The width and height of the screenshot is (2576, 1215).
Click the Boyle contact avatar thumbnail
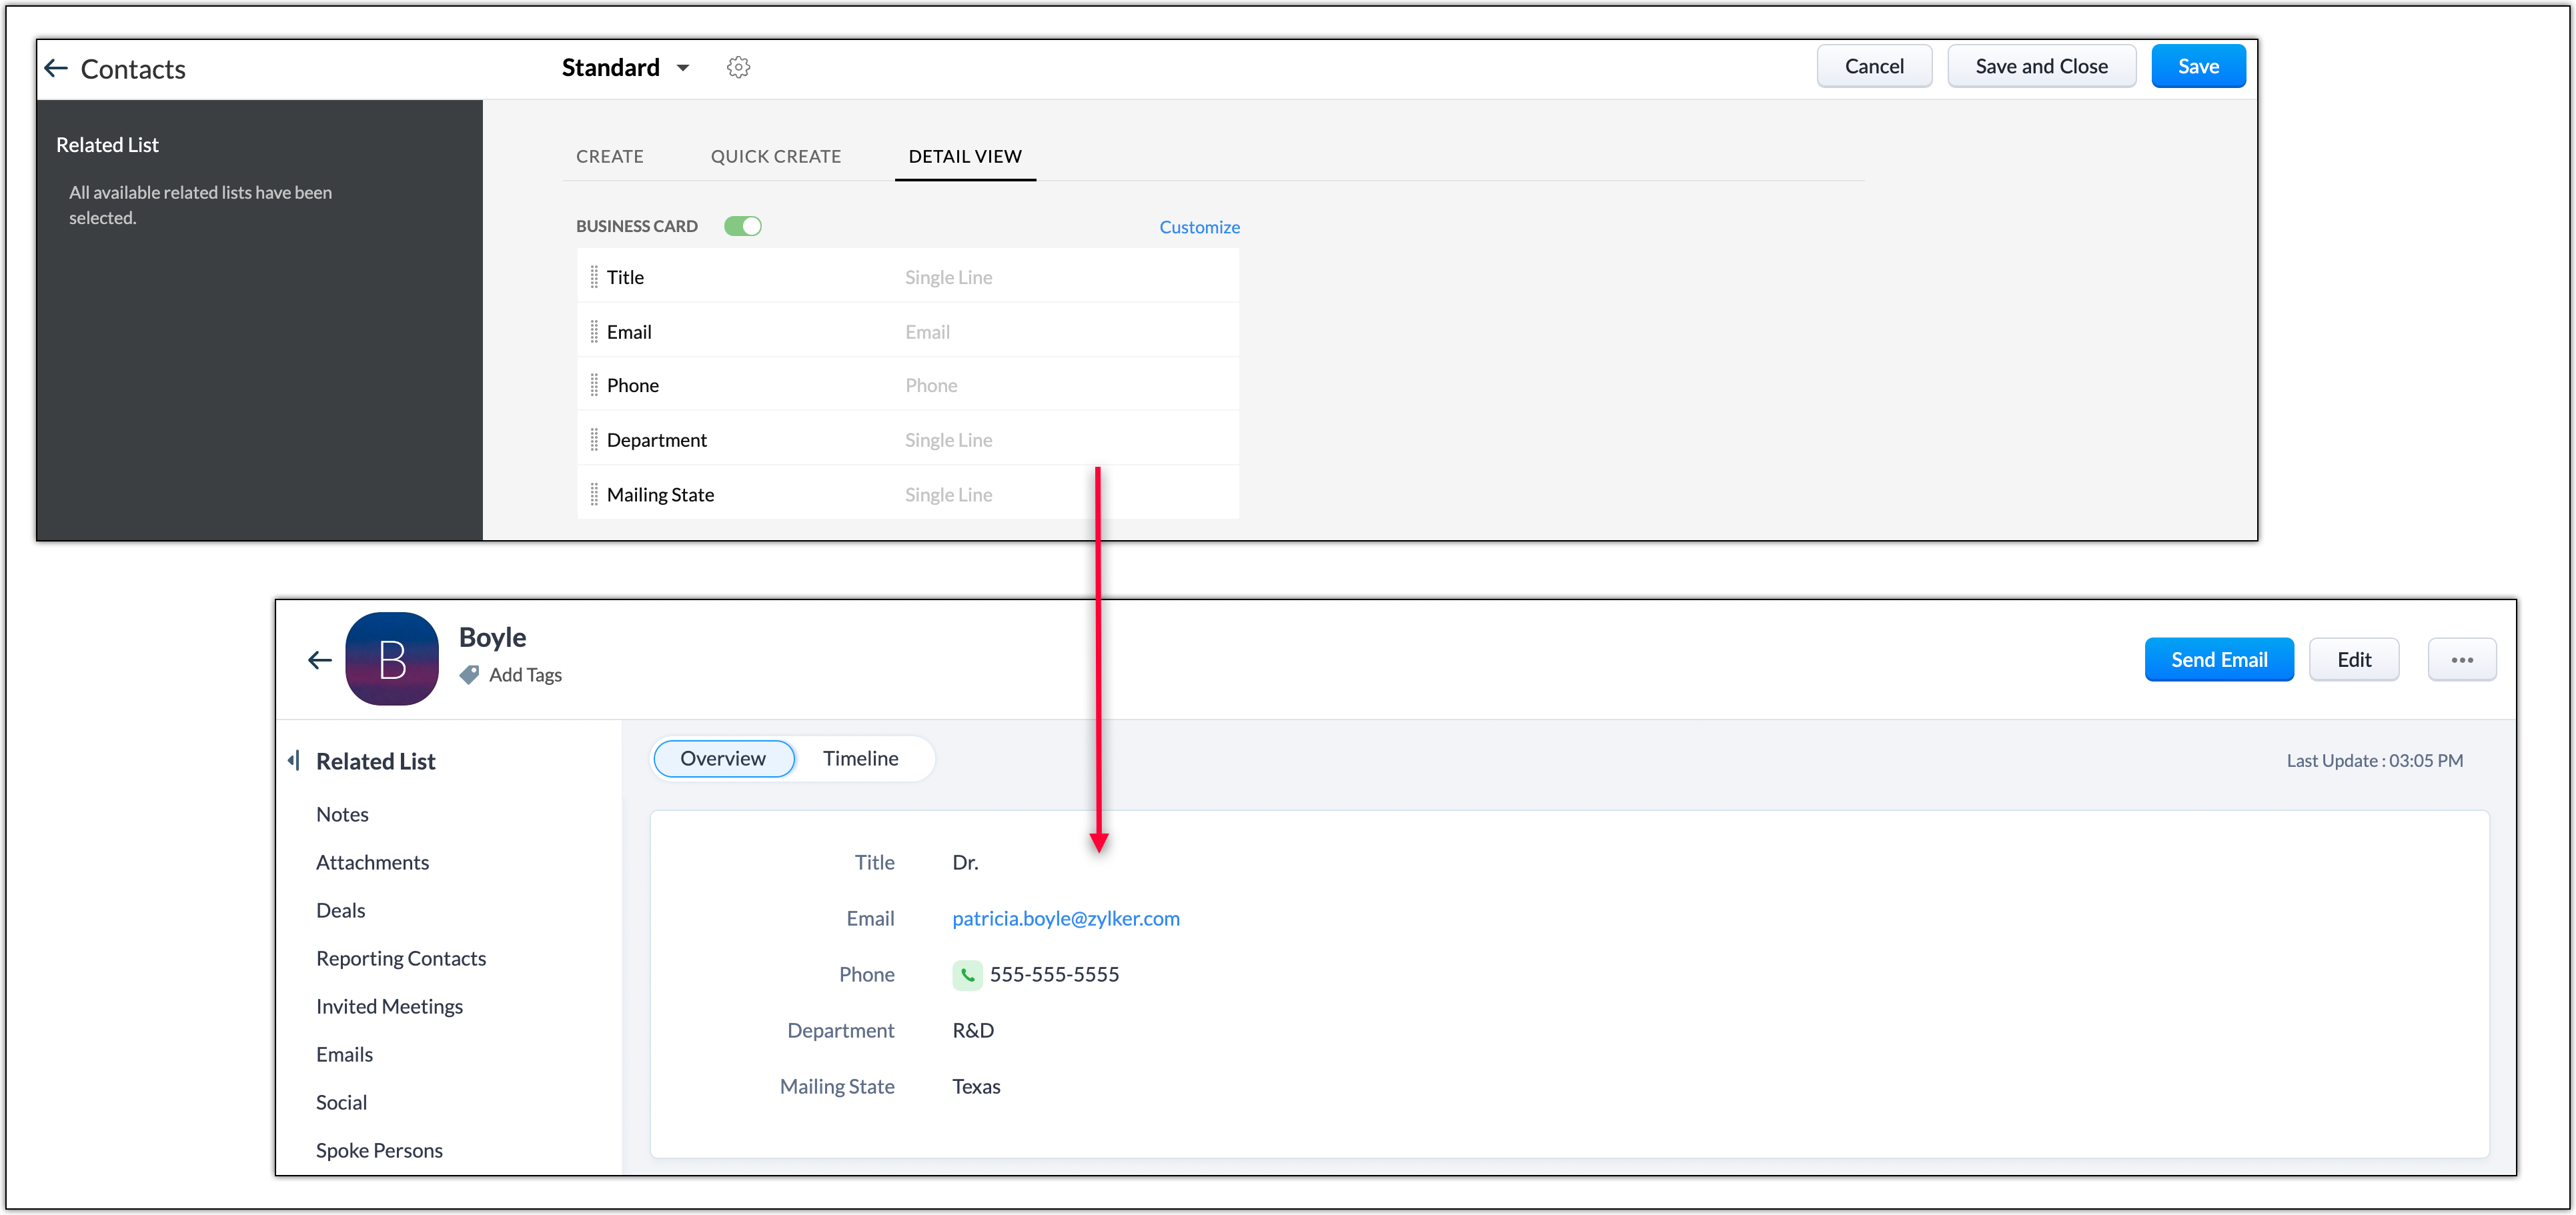tap(392, 660)
